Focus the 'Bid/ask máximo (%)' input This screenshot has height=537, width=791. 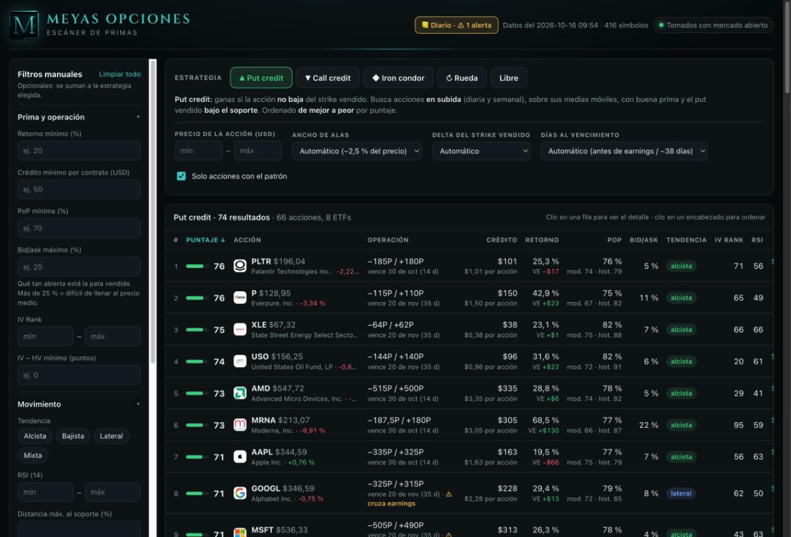[79, 267]
